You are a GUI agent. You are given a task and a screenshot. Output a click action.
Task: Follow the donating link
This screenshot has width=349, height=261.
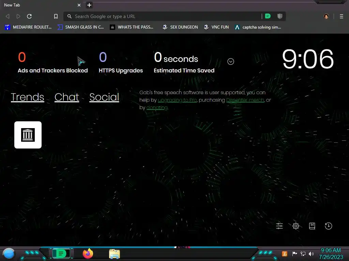click(x=157, y=108)
